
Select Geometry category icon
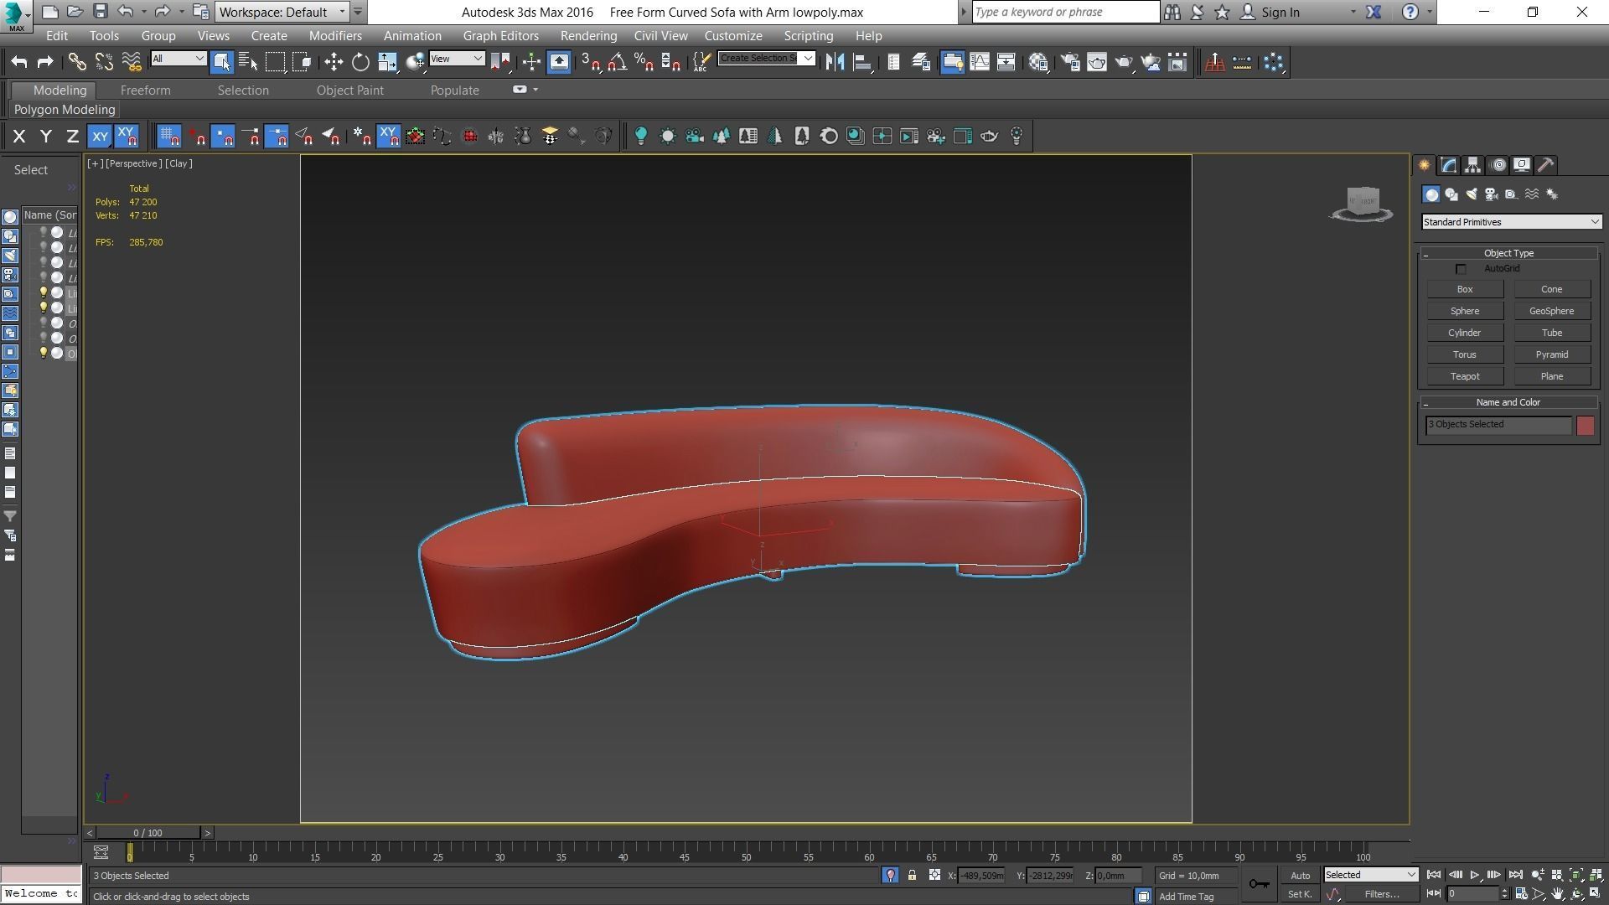[x=1431, y=194]
